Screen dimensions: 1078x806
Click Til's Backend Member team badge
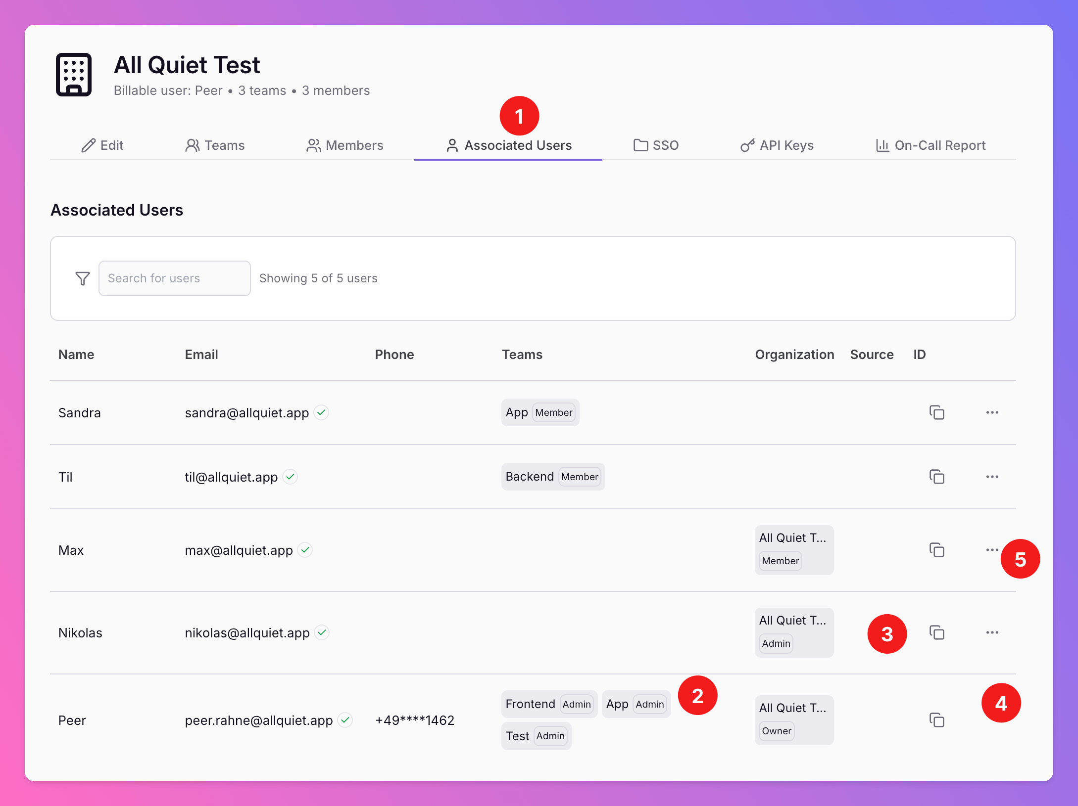(x=552, y=477)
